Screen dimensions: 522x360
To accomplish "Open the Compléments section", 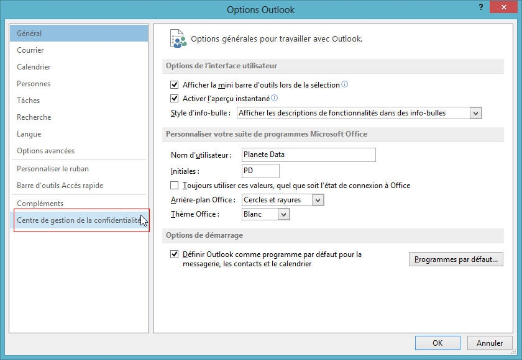I will tap(79, 204).
